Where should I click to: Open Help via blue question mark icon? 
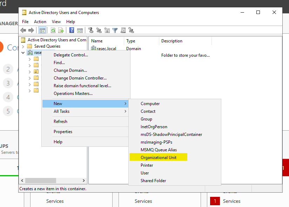pos(72,30)
